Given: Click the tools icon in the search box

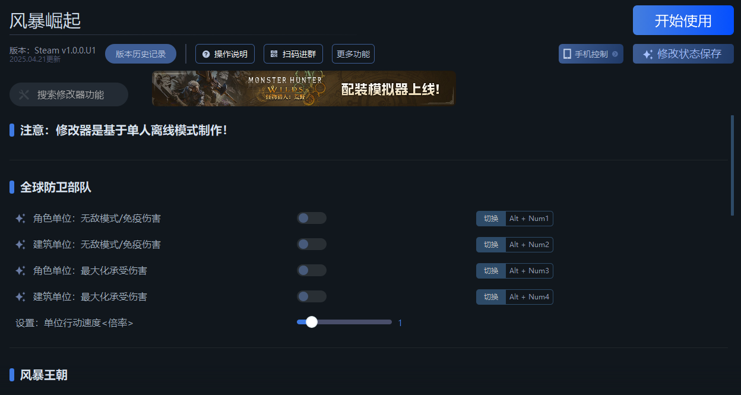Looking at the screenshot, I should click(24, 94).
